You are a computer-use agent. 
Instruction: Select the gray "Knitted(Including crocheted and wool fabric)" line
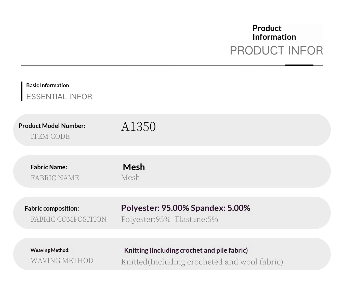coord(202,262)
